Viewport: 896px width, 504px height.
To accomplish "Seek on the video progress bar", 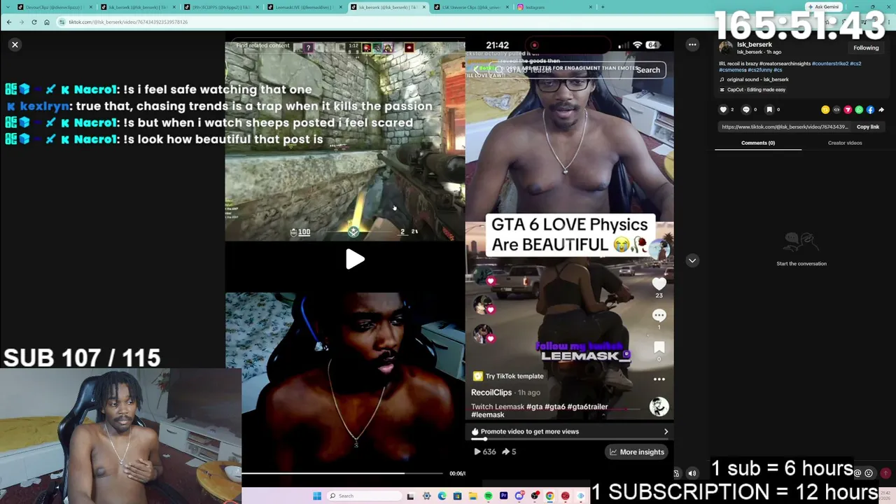I will pos(342,473).
